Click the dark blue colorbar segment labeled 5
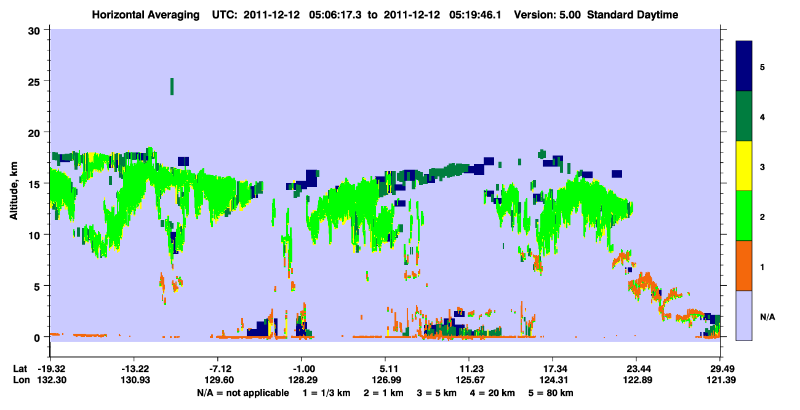 pos(744,66)
